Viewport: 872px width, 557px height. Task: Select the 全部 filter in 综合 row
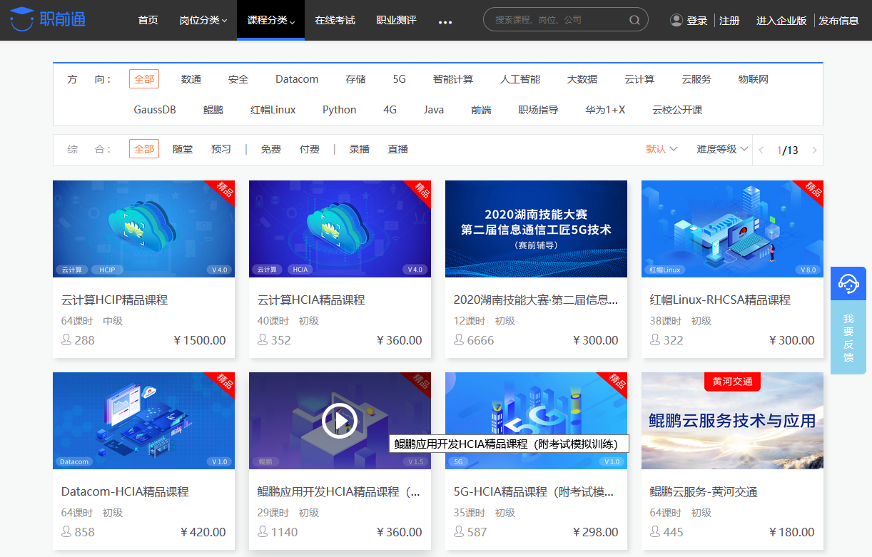click(144, 149)
